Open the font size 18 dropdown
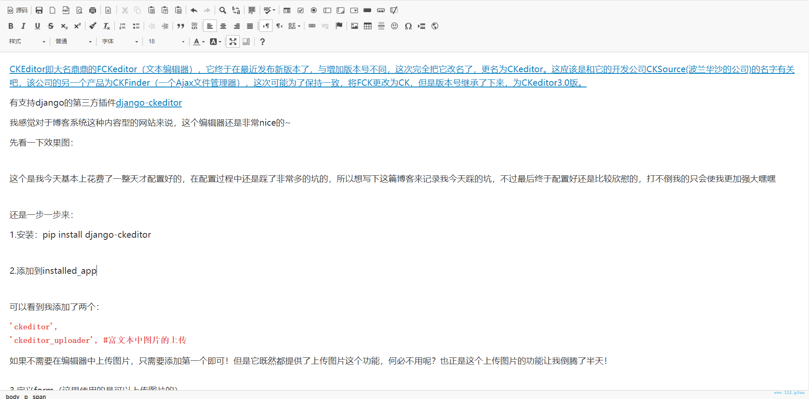 [166, 42]
